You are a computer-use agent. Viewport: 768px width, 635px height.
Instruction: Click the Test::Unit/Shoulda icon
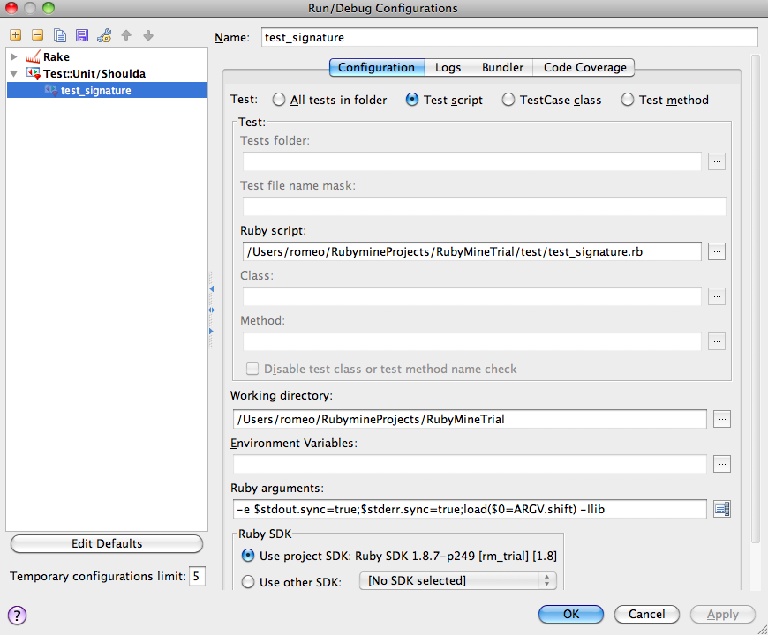coord(34,73)
